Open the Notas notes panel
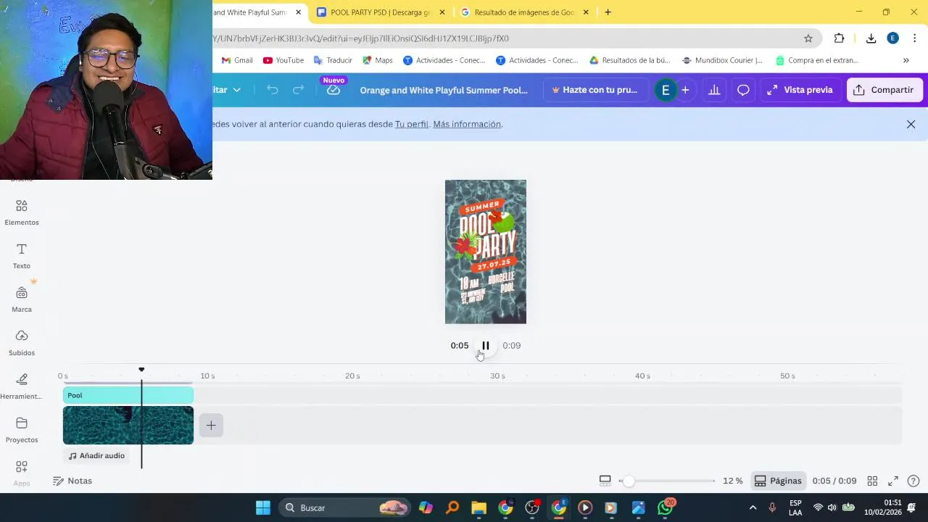 [x=72, y=481]
